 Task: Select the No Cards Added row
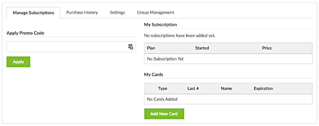[x=228, y=99]
